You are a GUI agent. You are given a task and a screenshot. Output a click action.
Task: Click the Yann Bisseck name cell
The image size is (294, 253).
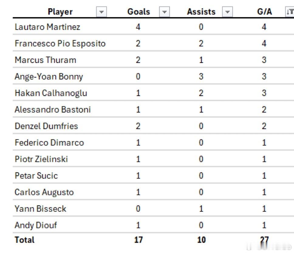tap(40, 209)
